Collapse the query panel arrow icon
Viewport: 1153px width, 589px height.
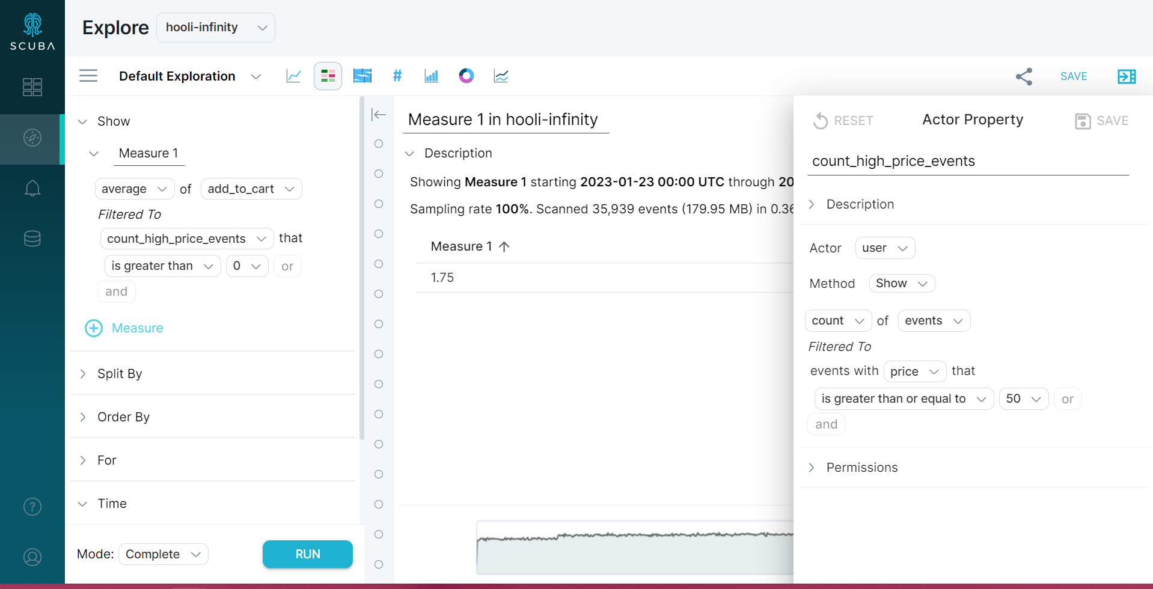[x=379, y=114]
